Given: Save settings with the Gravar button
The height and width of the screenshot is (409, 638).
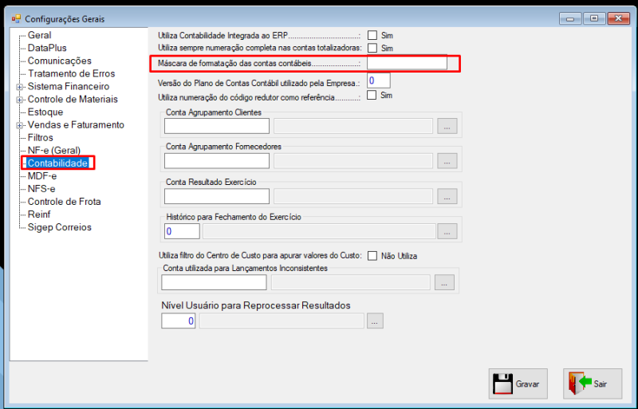Looking at the screenshot, I should (518, 383).
